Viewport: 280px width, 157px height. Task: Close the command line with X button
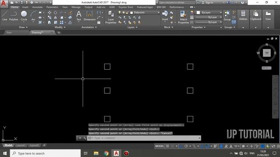pos(80,138)
